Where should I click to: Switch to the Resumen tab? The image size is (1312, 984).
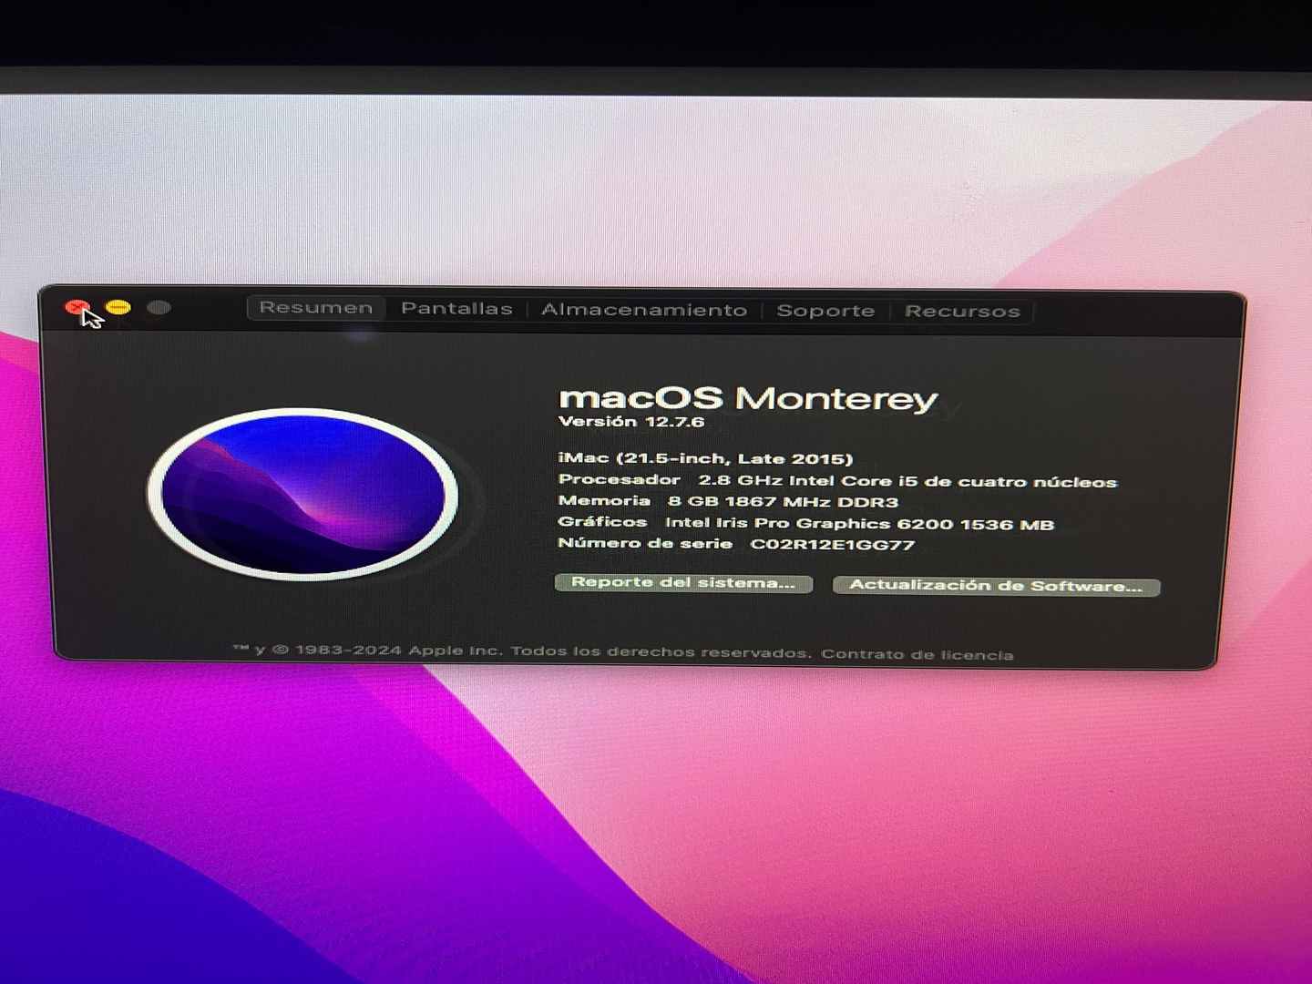click(x=315, y=308)
